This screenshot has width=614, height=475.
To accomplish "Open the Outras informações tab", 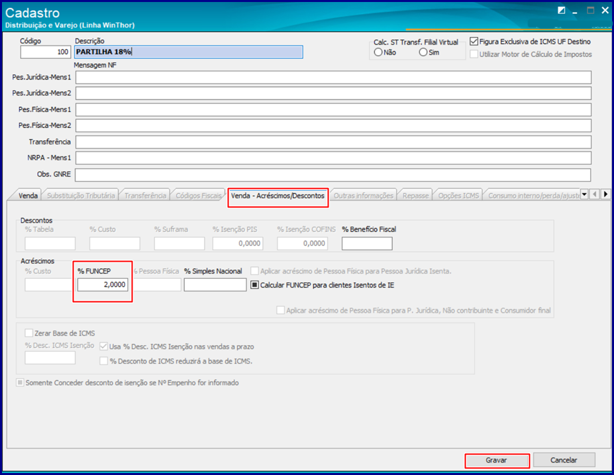I will coord(364,195).
